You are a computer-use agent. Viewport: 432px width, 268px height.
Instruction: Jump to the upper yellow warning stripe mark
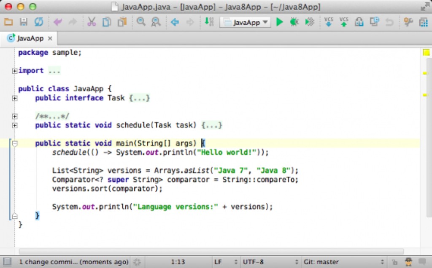pos(425,73)
